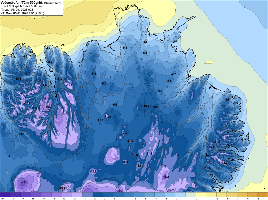Click the -5.8 temperature label

pos(125,48)
